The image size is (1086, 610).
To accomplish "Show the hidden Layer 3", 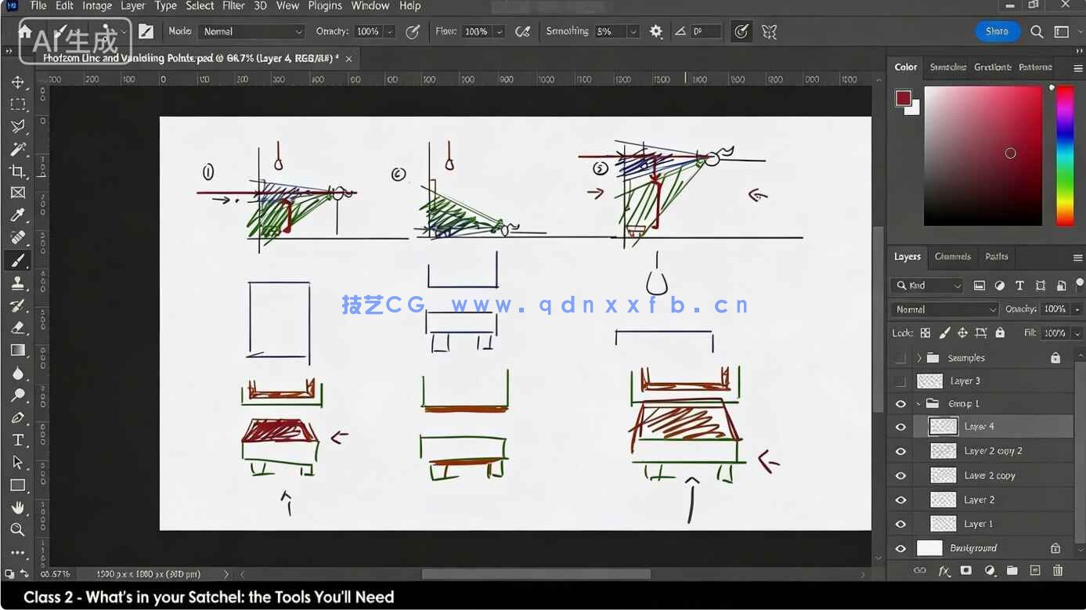I will point(900,381).
